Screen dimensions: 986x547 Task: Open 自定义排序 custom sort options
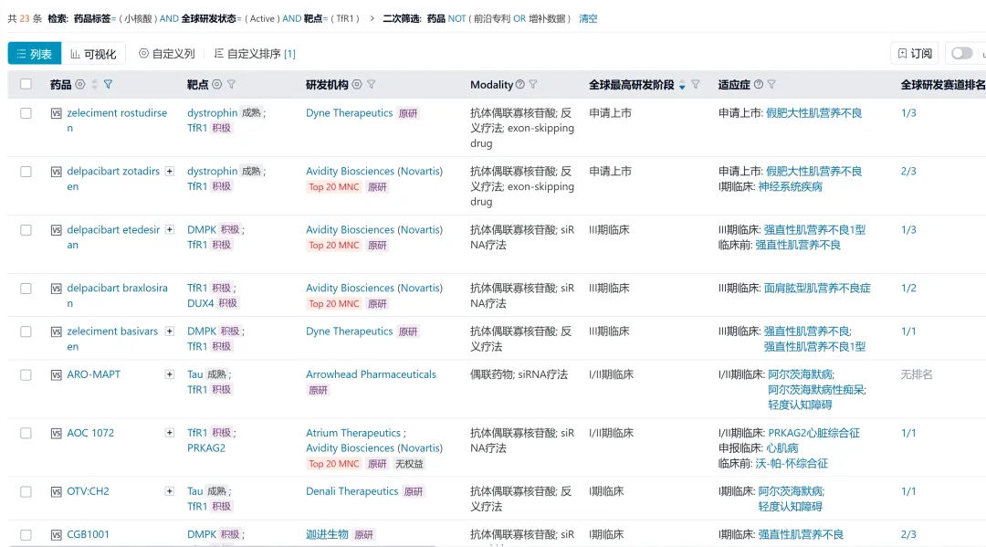255,54
